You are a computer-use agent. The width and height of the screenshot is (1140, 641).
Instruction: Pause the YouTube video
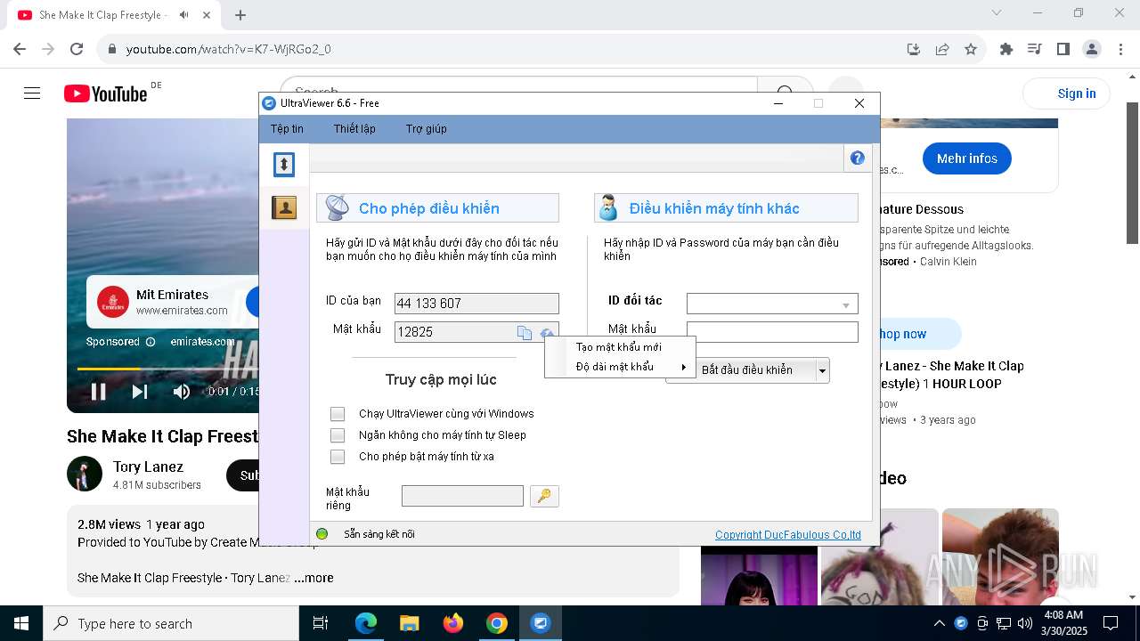coord(99,392)
